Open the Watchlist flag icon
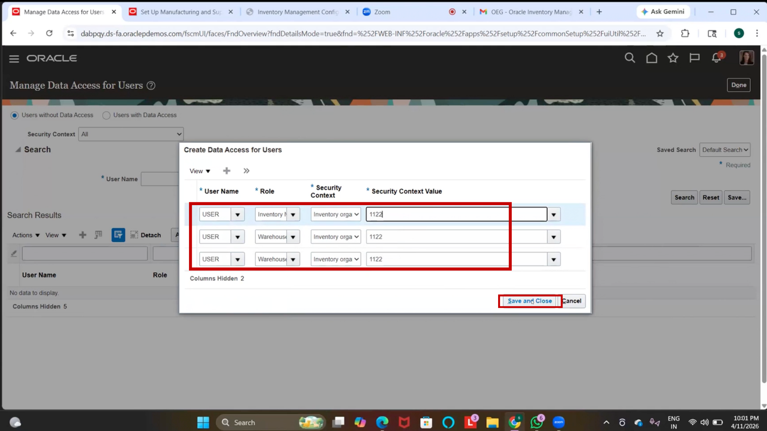Image resolution: width=767 pixels, height=431 pixels. (x=694, y=58)
